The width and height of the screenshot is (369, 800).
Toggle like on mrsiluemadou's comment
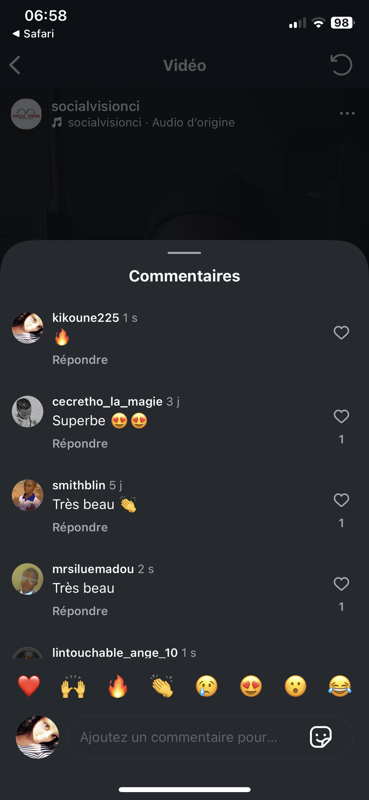coord(341,584)
